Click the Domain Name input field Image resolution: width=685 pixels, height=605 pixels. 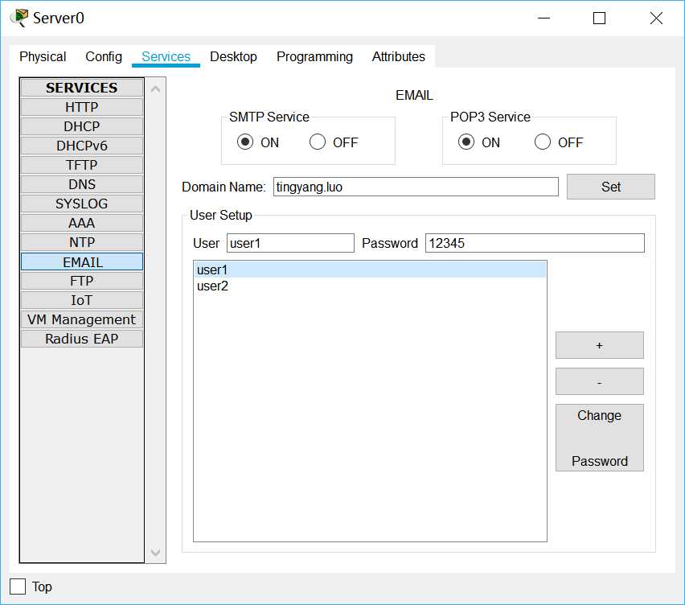(416, 187)
